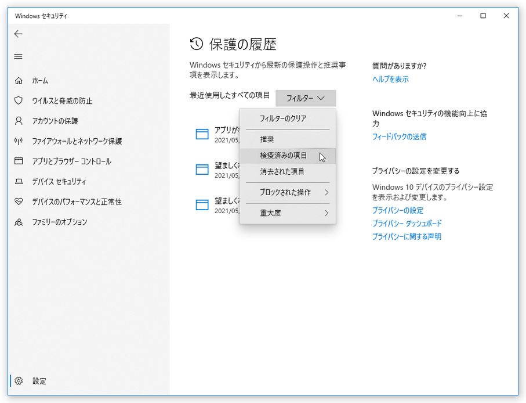Select 推奨 filter option
526x403 pixels.
pyautogui.click(x=288, y=139)
